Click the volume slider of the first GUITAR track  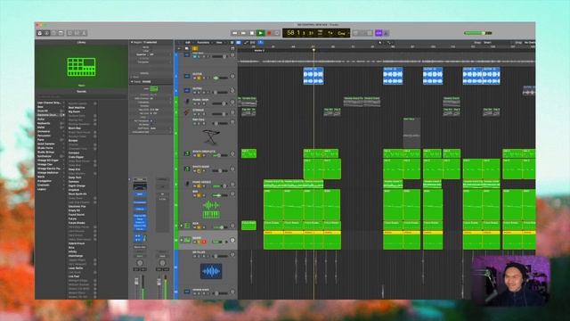(x=221, y=78)
